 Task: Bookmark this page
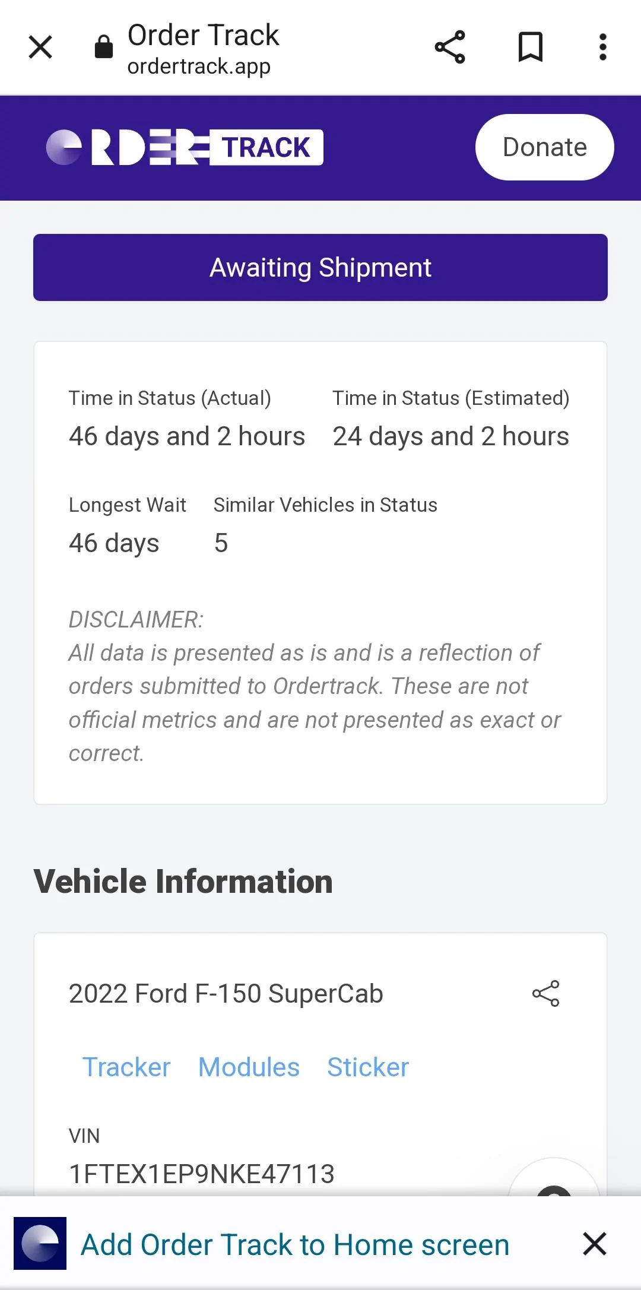tap(531, 47)
